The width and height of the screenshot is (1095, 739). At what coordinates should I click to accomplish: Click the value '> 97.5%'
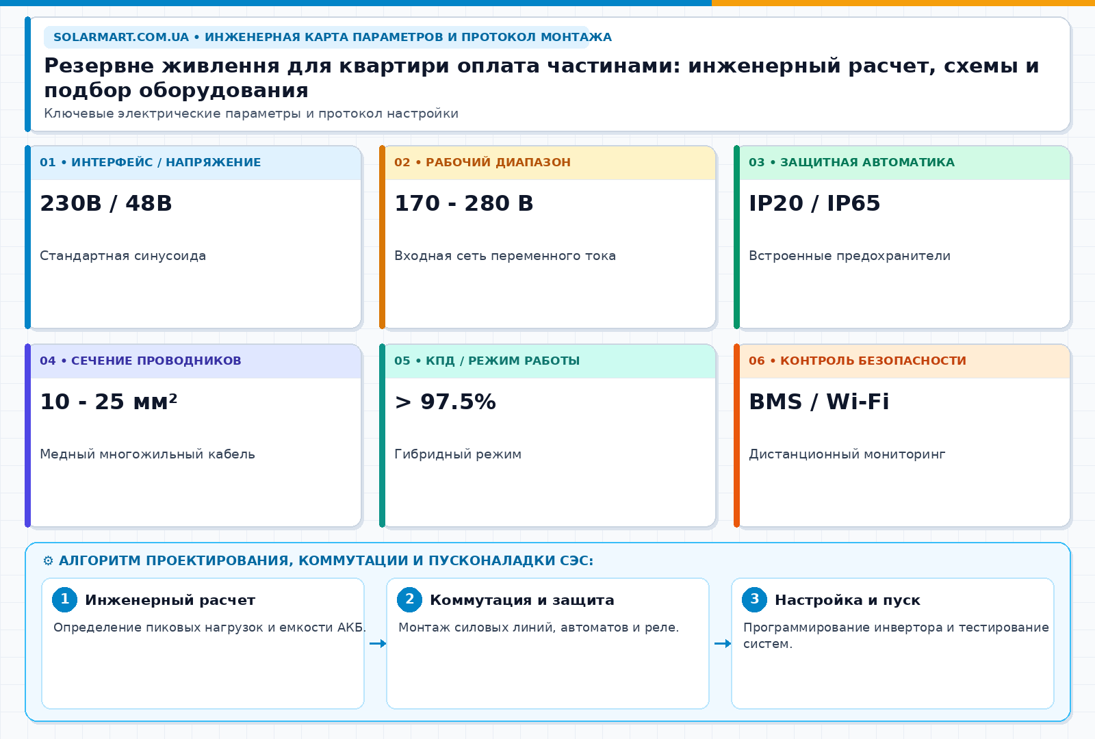(445, 402)
